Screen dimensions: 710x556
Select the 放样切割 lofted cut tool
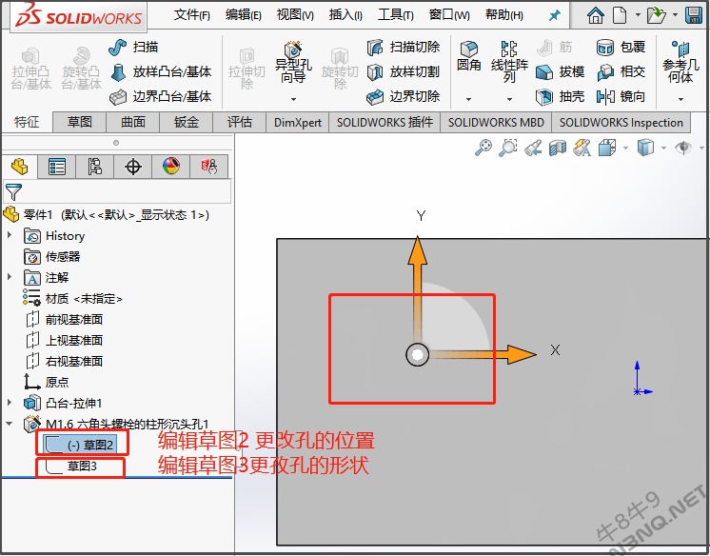tap(403, 71)
